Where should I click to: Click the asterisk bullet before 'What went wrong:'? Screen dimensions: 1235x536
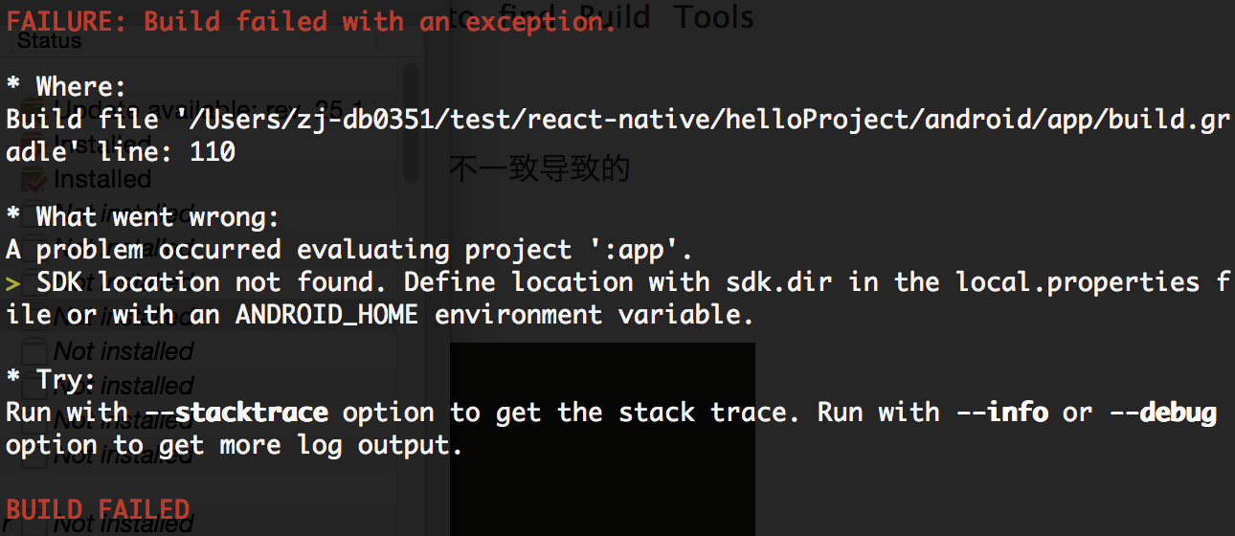[13, 216]
